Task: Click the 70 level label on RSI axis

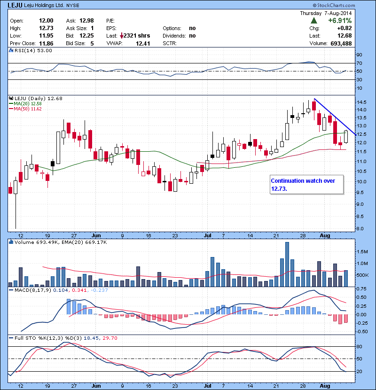Action: [x=360, y=63]
